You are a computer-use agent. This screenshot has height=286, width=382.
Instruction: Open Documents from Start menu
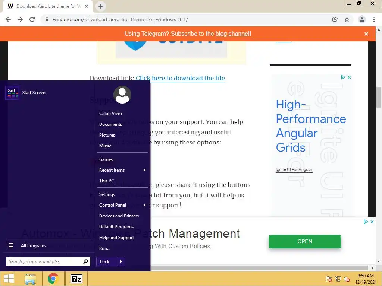click(110, 124)
